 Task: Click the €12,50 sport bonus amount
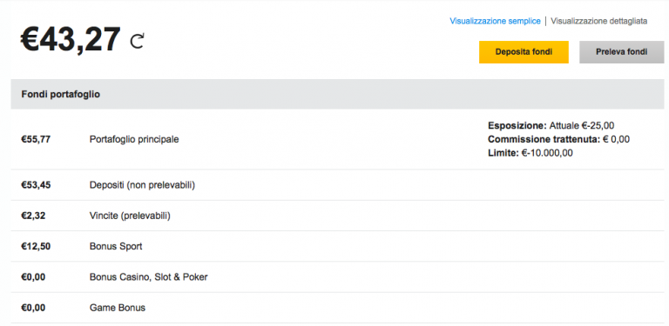[x=36, y=246]
